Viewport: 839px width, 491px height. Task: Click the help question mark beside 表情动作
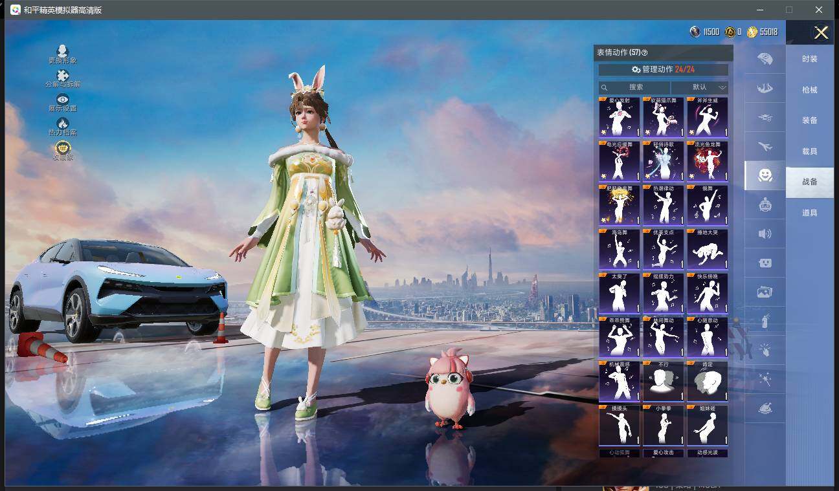point(644,53)
